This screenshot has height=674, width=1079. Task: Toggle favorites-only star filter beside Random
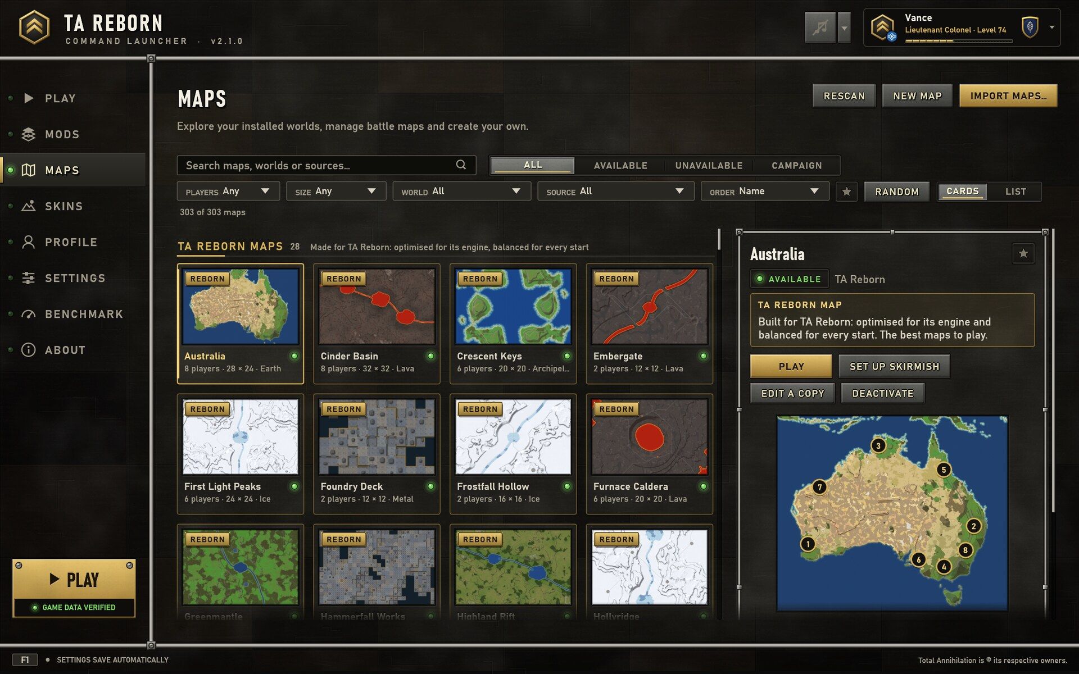[x=846, y=192]
